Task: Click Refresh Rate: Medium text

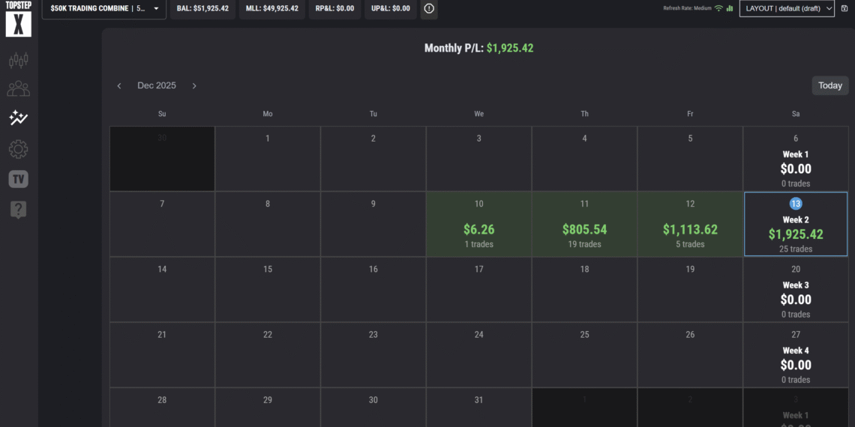Action: 688,8
